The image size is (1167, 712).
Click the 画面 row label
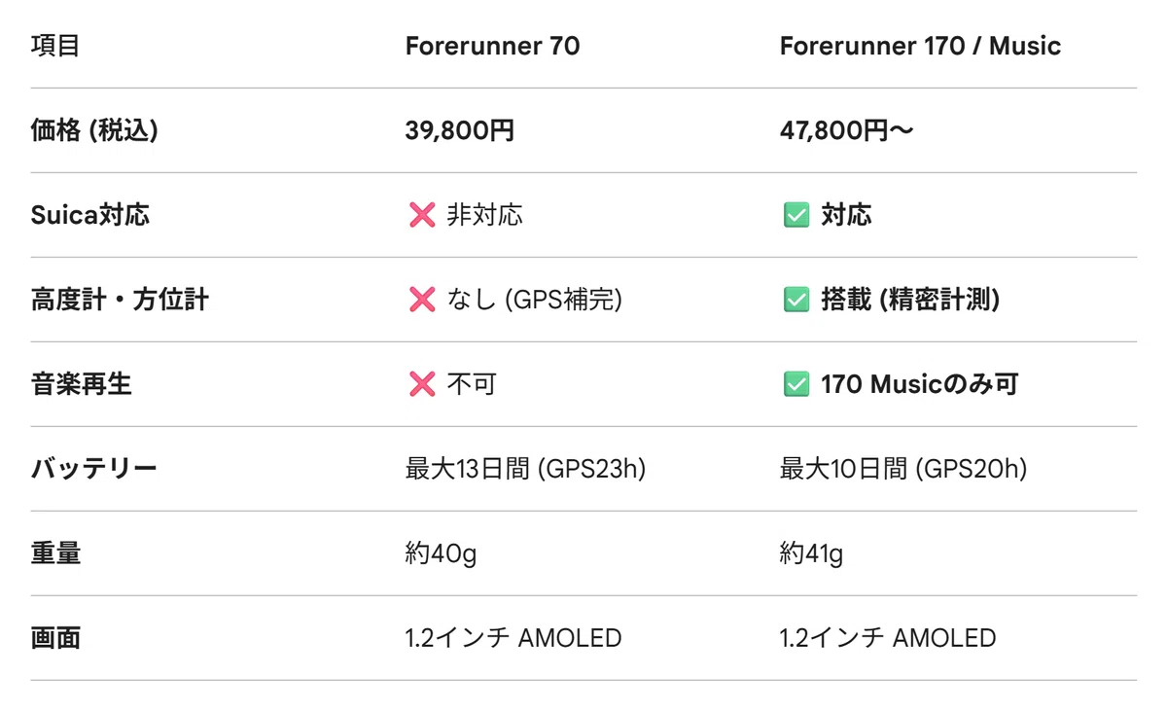pyautogui.click(x=55, y=638)
